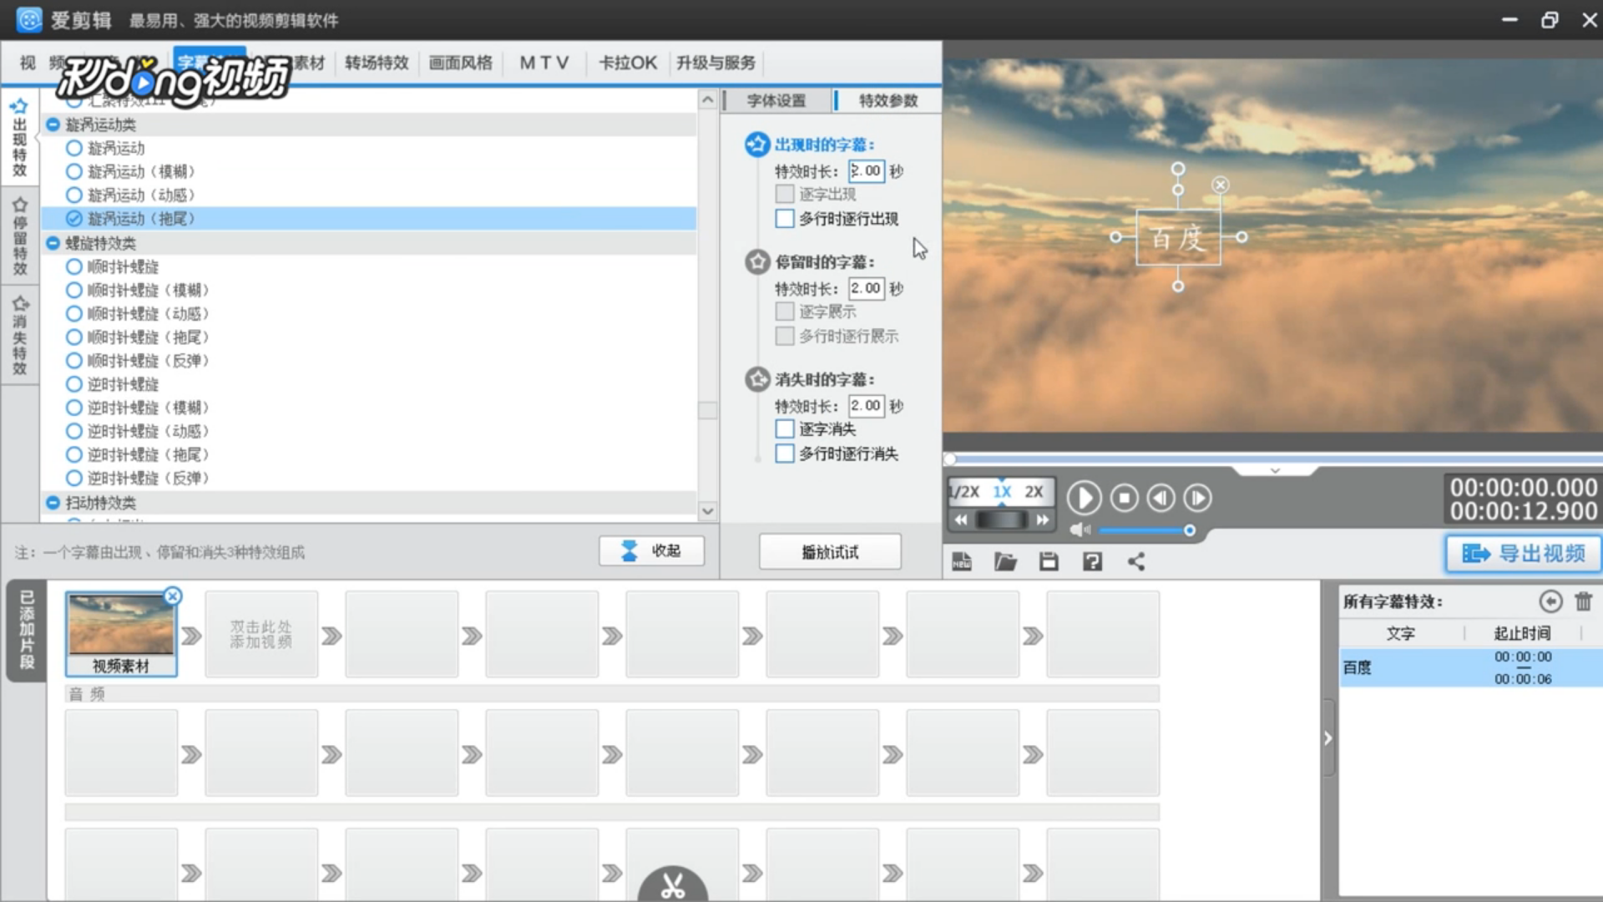Edit 停留时 特效时长 input field
The width and height of the screenshot is (1603, 902).
[x=867, y=288]
